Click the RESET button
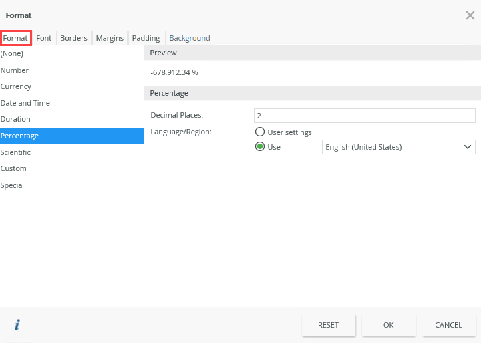The height and width of the screenshot is (343, 481). [x=329, y=325]
